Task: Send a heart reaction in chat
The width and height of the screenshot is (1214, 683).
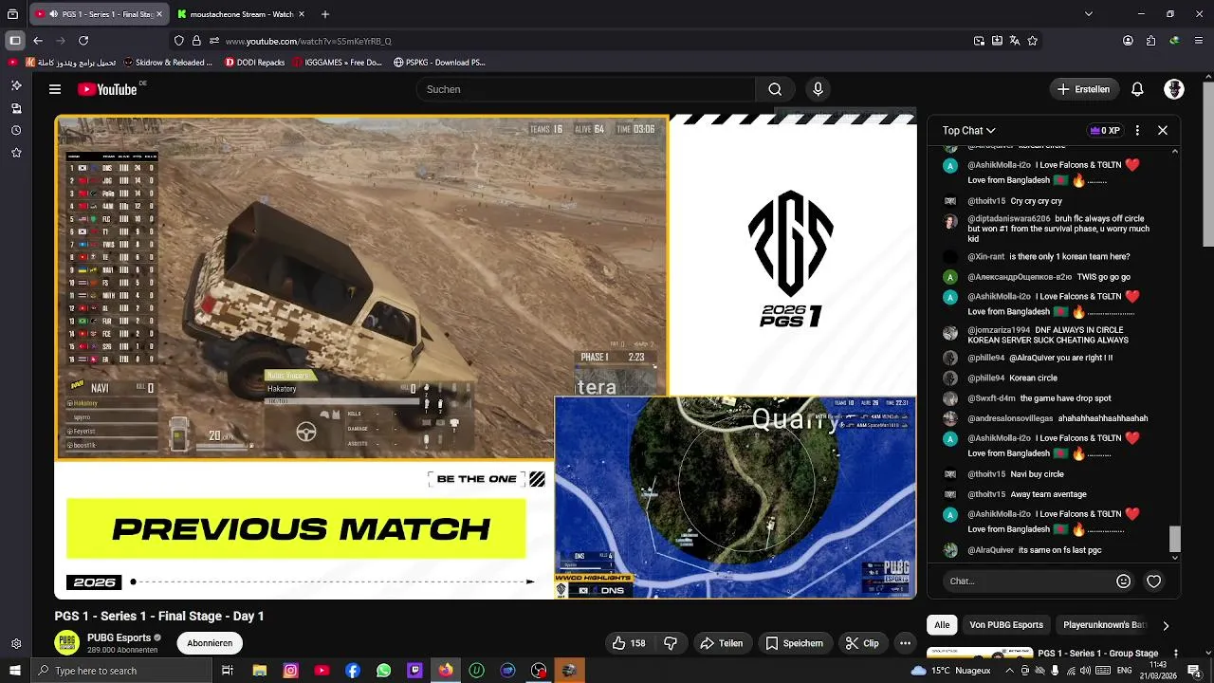Action: (1153, 581)
